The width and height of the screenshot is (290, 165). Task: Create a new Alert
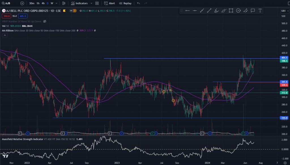coord(109,3)
